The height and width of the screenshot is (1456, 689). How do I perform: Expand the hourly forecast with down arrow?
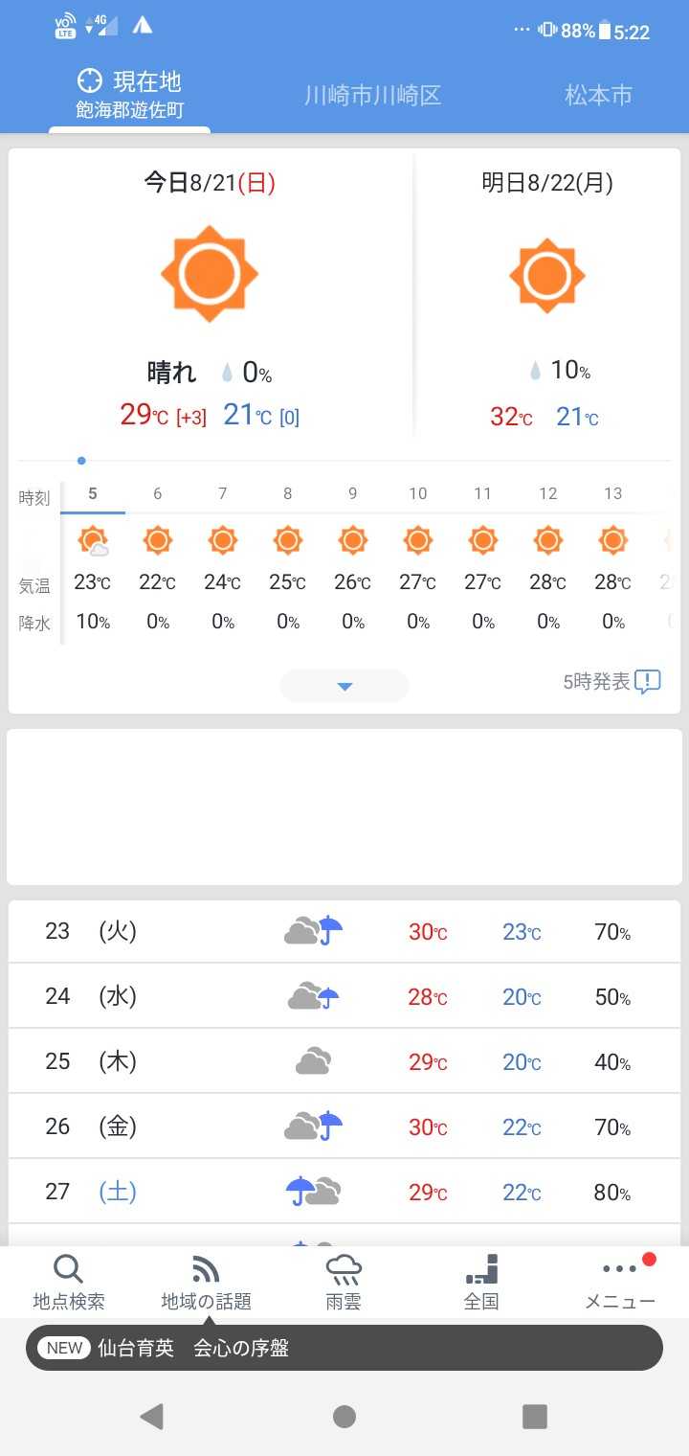click(x=344, y=686)
